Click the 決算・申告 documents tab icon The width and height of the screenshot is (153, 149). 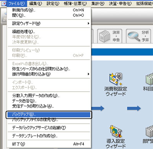pyautogui.click(x=110, y=36)
